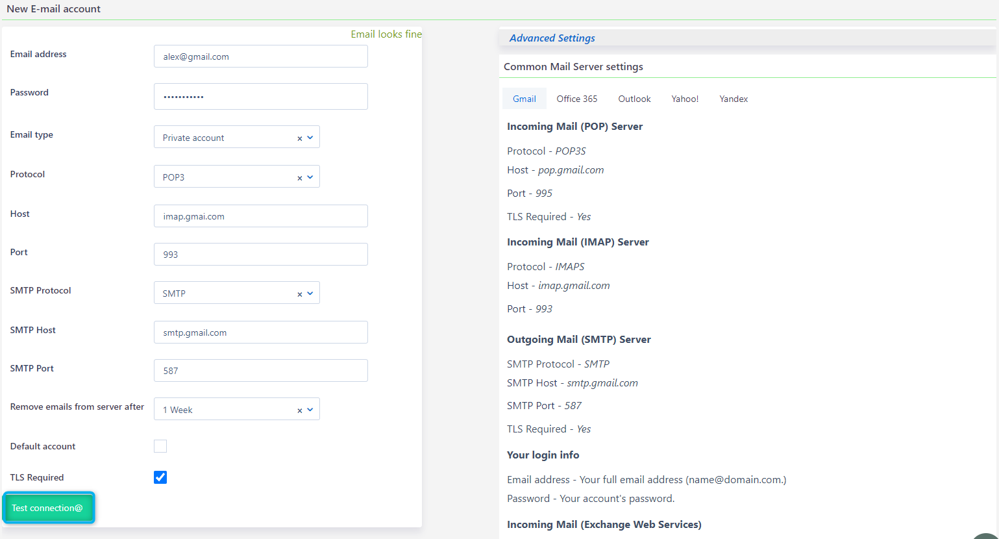This screenshot has height=539, width=999.
Task: Click the 'imap.gmail.com' host text in settings
Action: [574, 286]
